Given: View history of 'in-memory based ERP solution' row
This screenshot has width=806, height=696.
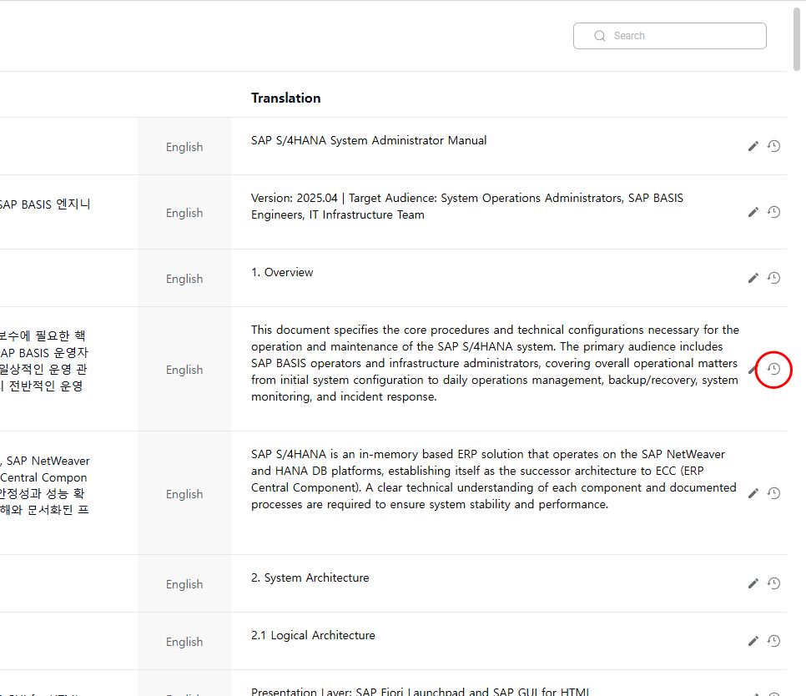Looking at the screenshot, I should [773, 493].
